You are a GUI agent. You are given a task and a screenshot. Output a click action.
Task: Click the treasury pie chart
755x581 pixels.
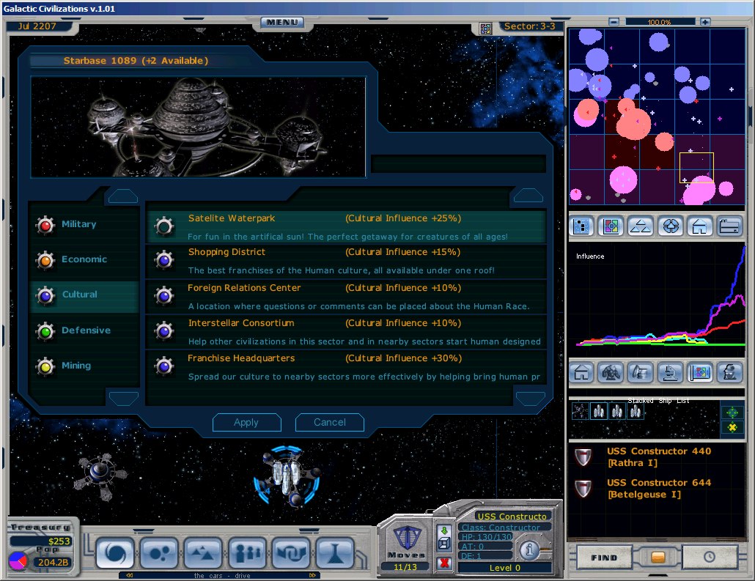[18, 560]
